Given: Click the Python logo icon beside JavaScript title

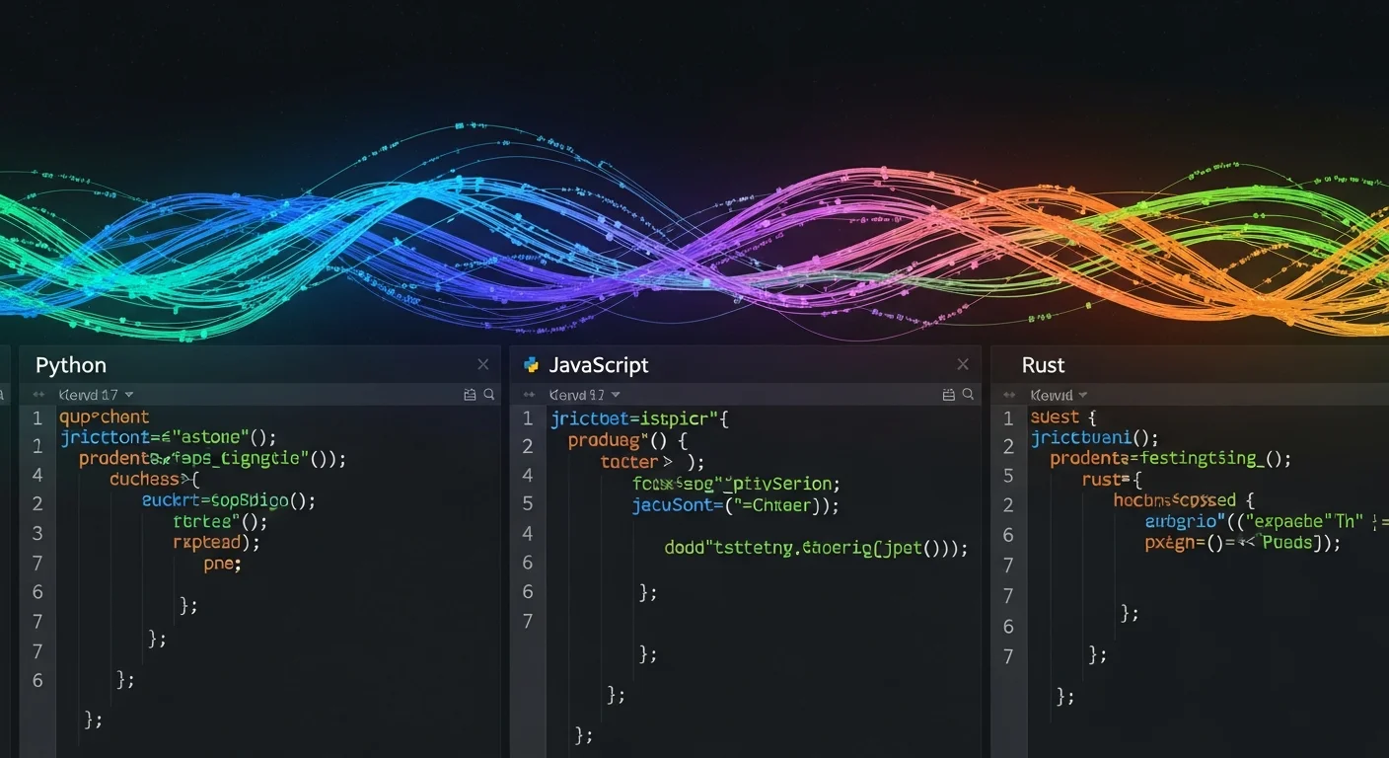Looking at the screenshot, I should pyautogui.click(x=531, y=364).
